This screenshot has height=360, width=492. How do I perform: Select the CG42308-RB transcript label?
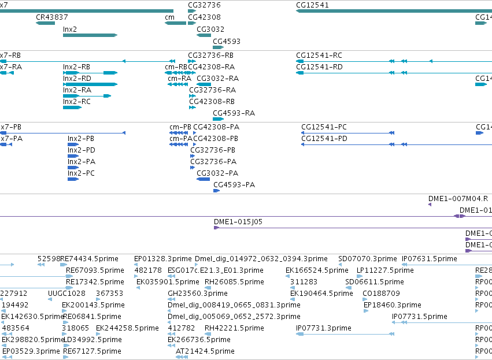click(212, 102)
